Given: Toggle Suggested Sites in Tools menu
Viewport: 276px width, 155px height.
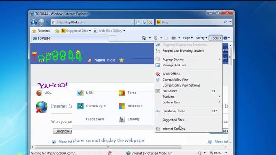Looking at the screenshot, I should pyautogui.click(x=188, y=120).
